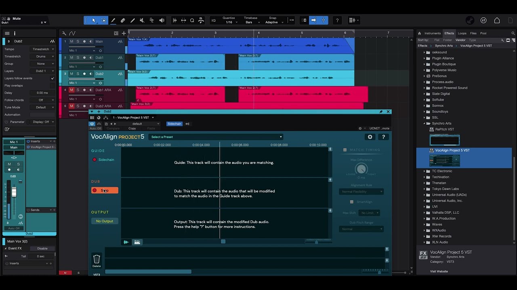Open VocAlign help question-mark button
This screenshot has width=517, height=290.
coord(384,137)
